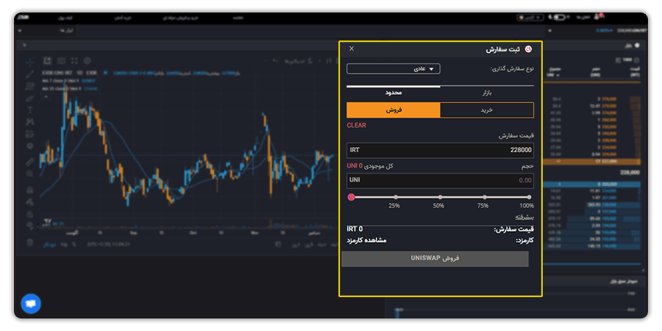Image resolution: width=662 pixels, height=331 pixels.
Task: Open the blue live chat bubble
Action: (31, 304)
